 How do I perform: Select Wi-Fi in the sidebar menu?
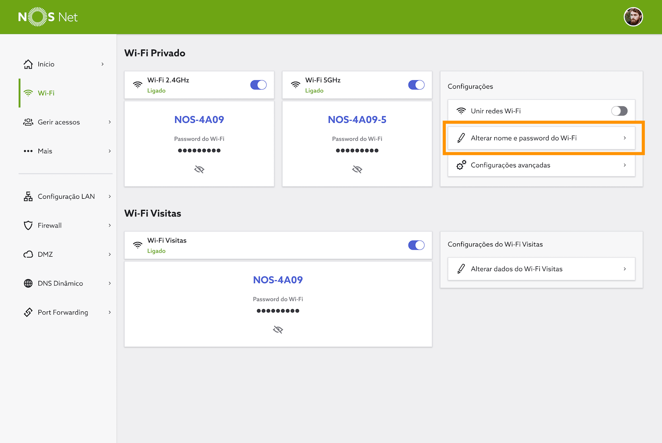tap(46, 93)
